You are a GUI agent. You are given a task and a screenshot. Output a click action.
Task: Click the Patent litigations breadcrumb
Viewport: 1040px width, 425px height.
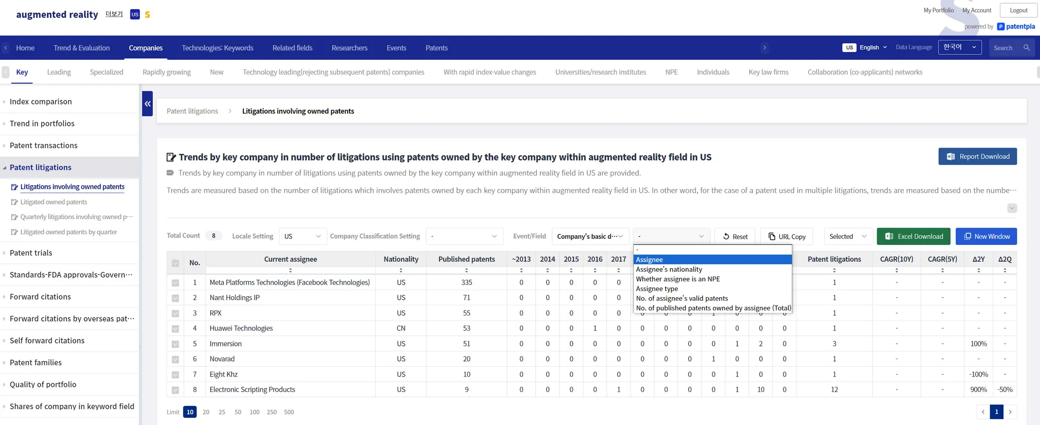pyautogui.click(x=192, y=111)
